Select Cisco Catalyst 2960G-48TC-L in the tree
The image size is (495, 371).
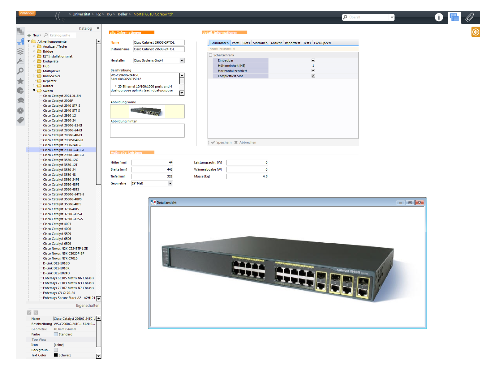[x=64, y=155]
